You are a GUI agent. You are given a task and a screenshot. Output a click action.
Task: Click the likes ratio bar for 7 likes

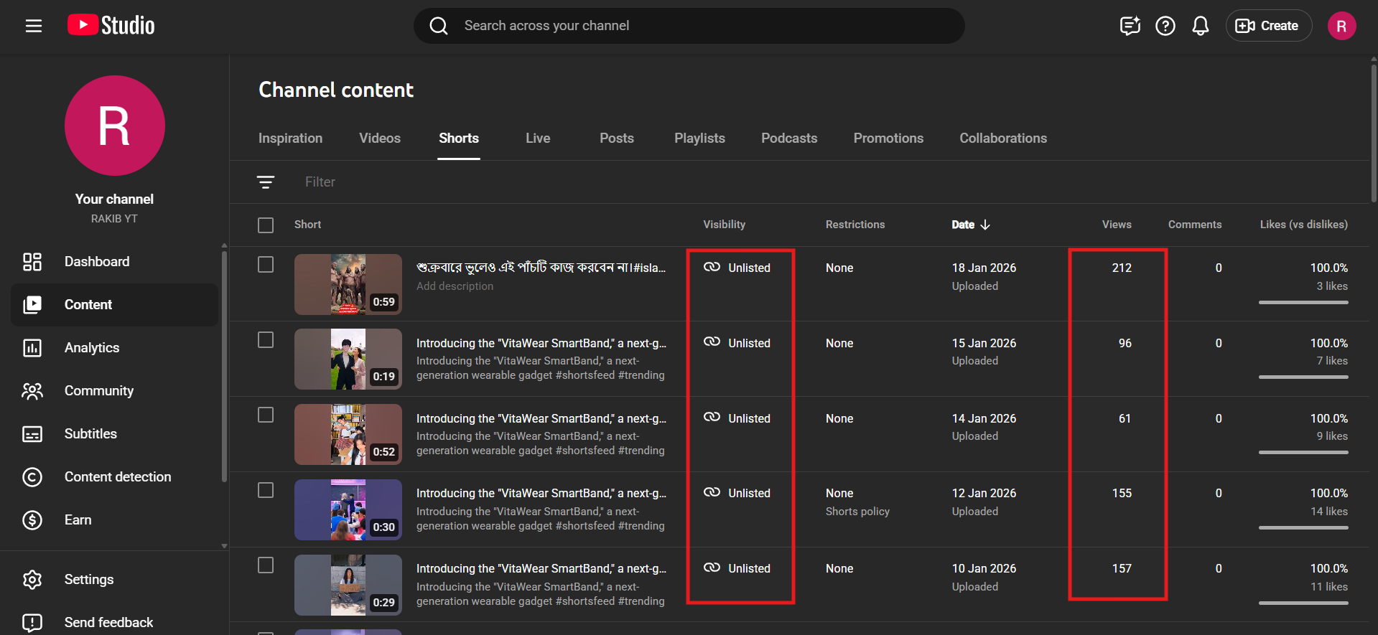point(1303,377)
